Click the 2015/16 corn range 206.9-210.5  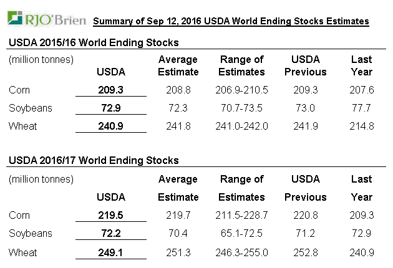coord(242,90)
